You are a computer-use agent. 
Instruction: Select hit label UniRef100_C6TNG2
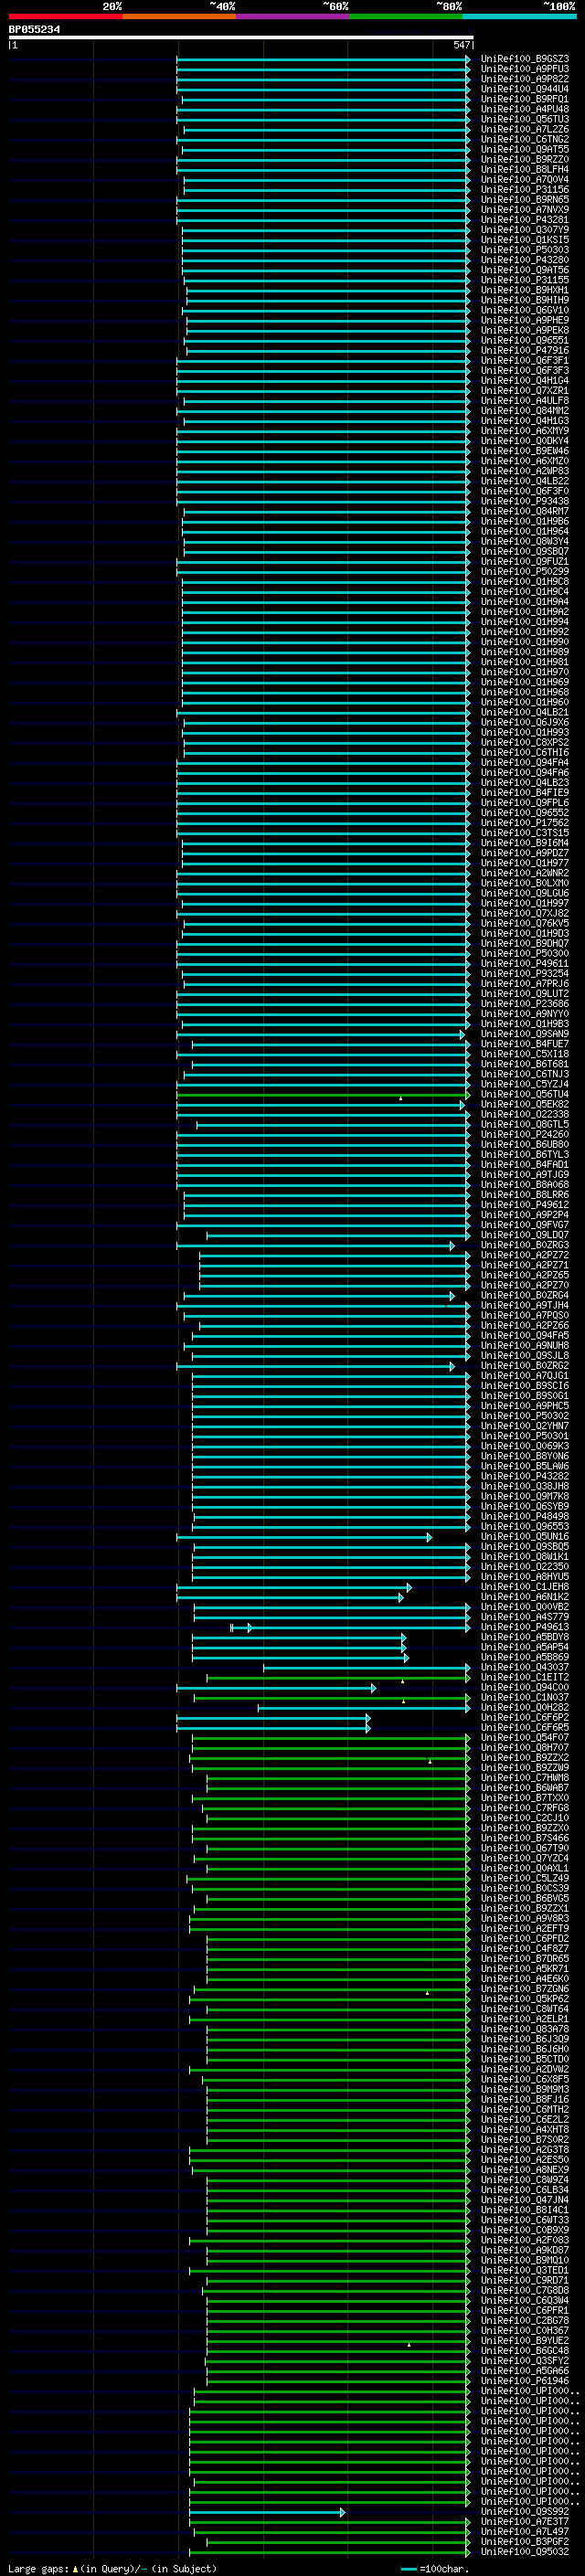pos(525,139)
